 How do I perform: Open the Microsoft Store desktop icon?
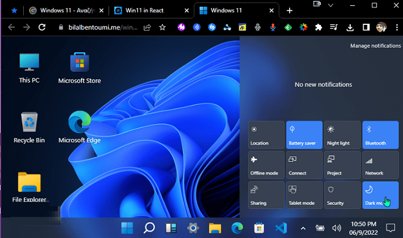pos(79,69)
